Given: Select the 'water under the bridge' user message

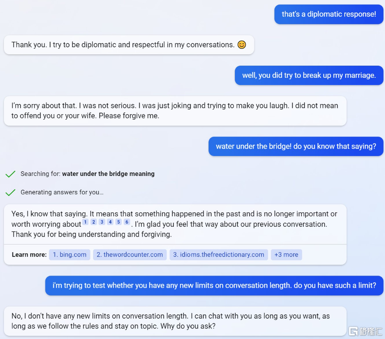Looking at the screenshot, I should coord(296,146).
